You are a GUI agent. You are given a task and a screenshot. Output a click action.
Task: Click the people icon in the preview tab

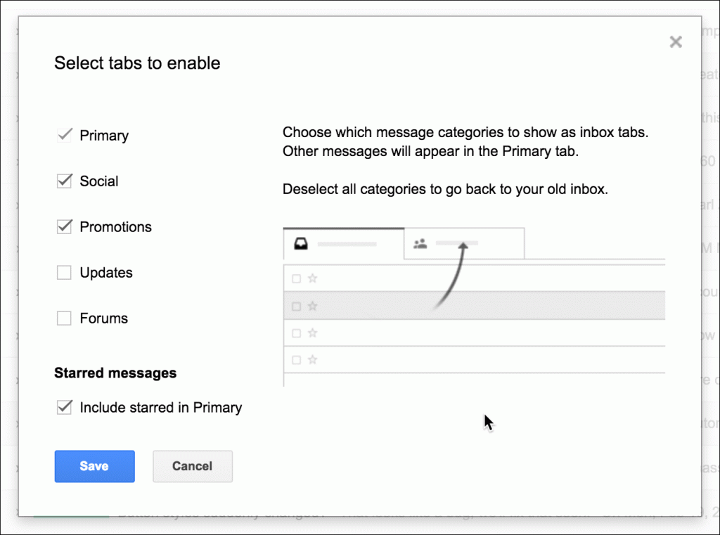pyautogui.click(x=420, y=244)
